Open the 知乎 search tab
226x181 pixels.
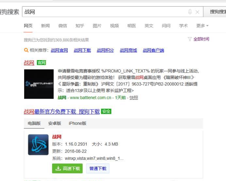click(80, 26)
